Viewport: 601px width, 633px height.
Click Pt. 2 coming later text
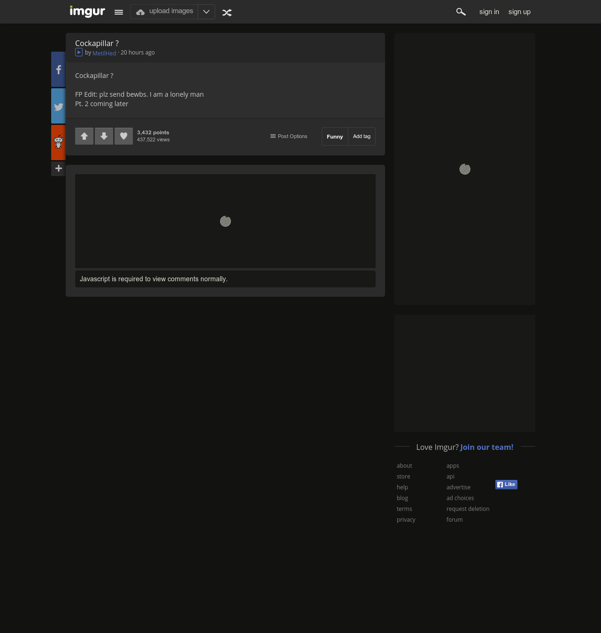click(101, 104)
